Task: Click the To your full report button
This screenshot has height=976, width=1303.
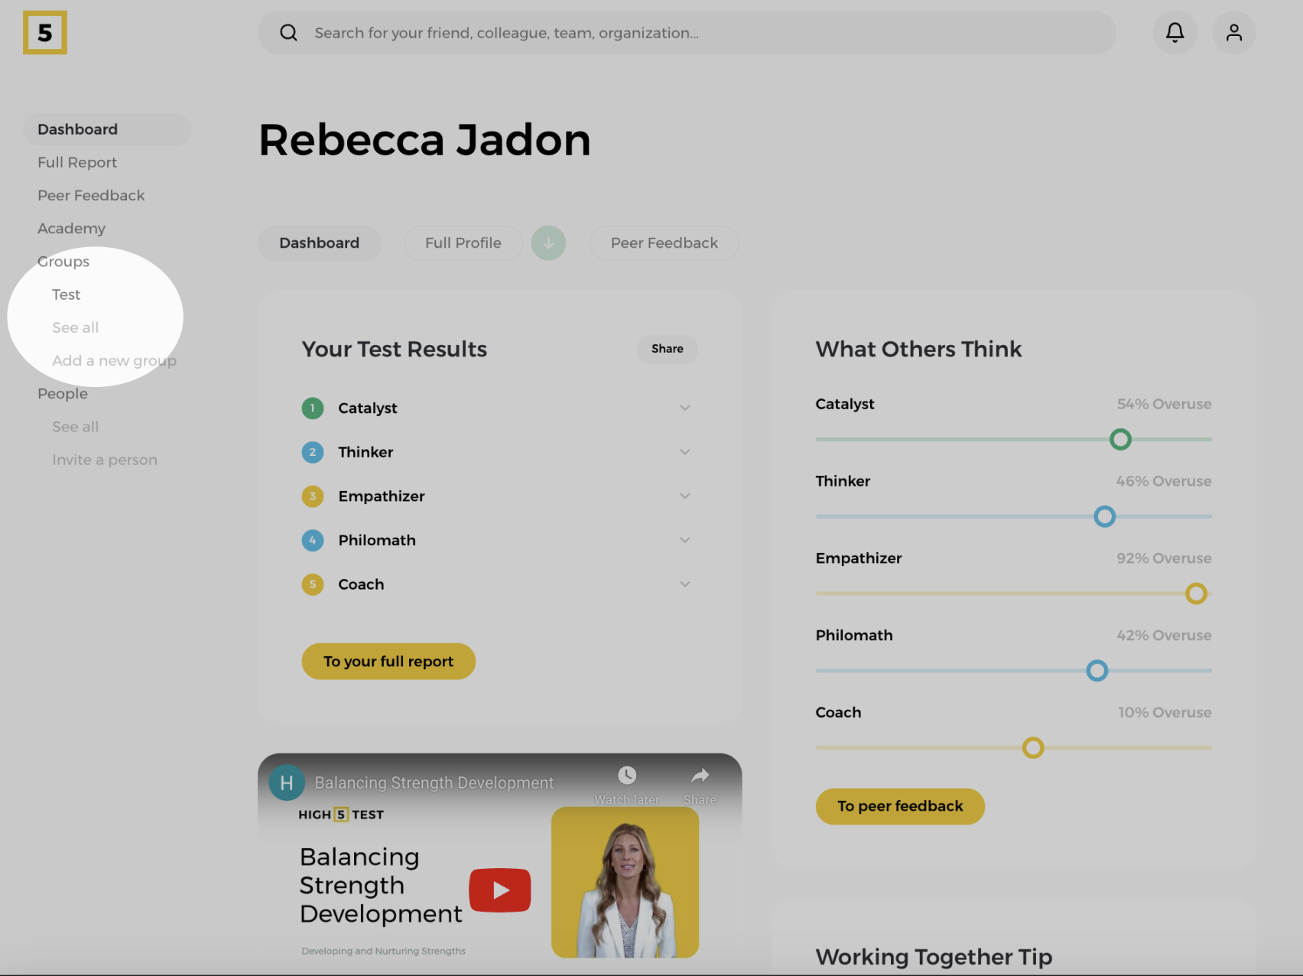Action: point(388,662)
